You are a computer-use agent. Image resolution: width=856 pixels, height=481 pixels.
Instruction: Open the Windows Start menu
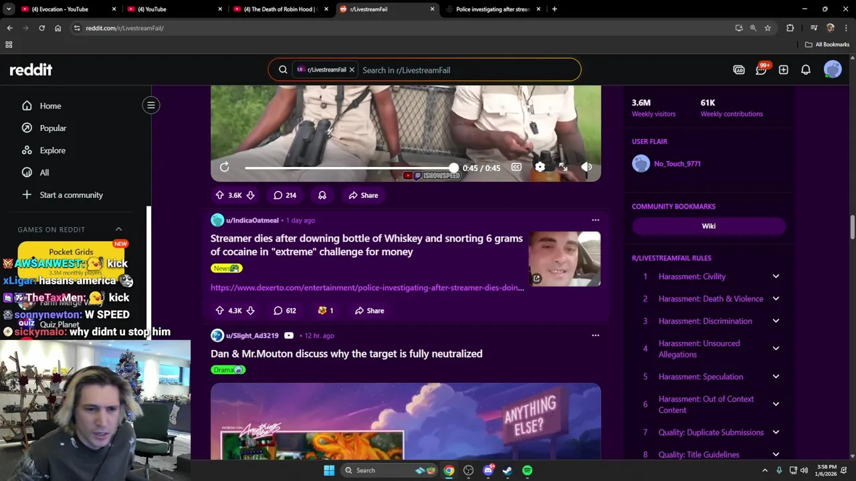[x=329, y=470]
